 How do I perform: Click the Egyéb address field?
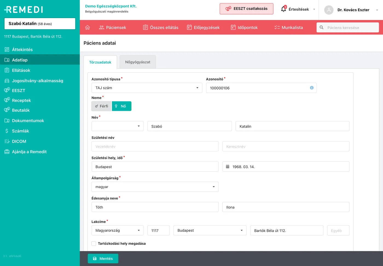[338, 230]
